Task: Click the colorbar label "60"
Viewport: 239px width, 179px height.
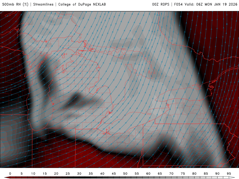Action: (148, 174)
